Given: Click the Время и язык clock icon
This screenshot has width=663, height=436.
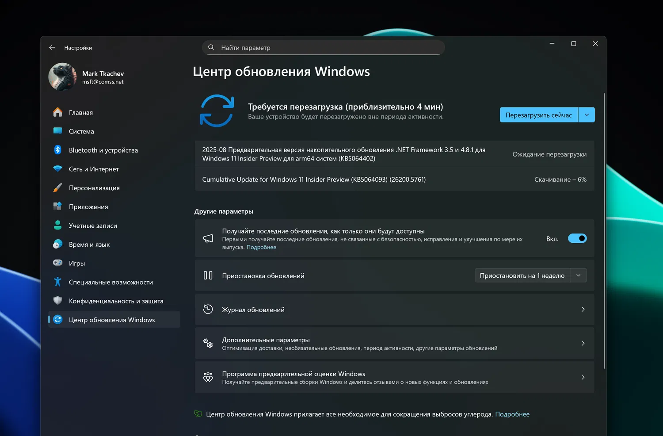Looking at the screenshot, I should (x=57, y=244).
